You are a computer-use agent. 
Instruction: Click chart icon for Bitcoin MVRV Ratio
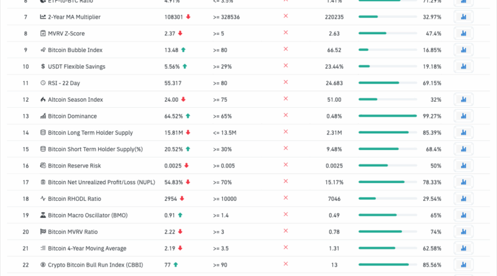pos(463,232)
